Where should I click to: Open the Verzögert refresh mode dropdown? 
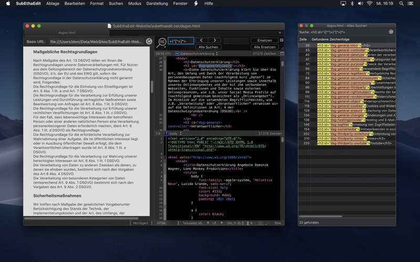coord(142,223)
